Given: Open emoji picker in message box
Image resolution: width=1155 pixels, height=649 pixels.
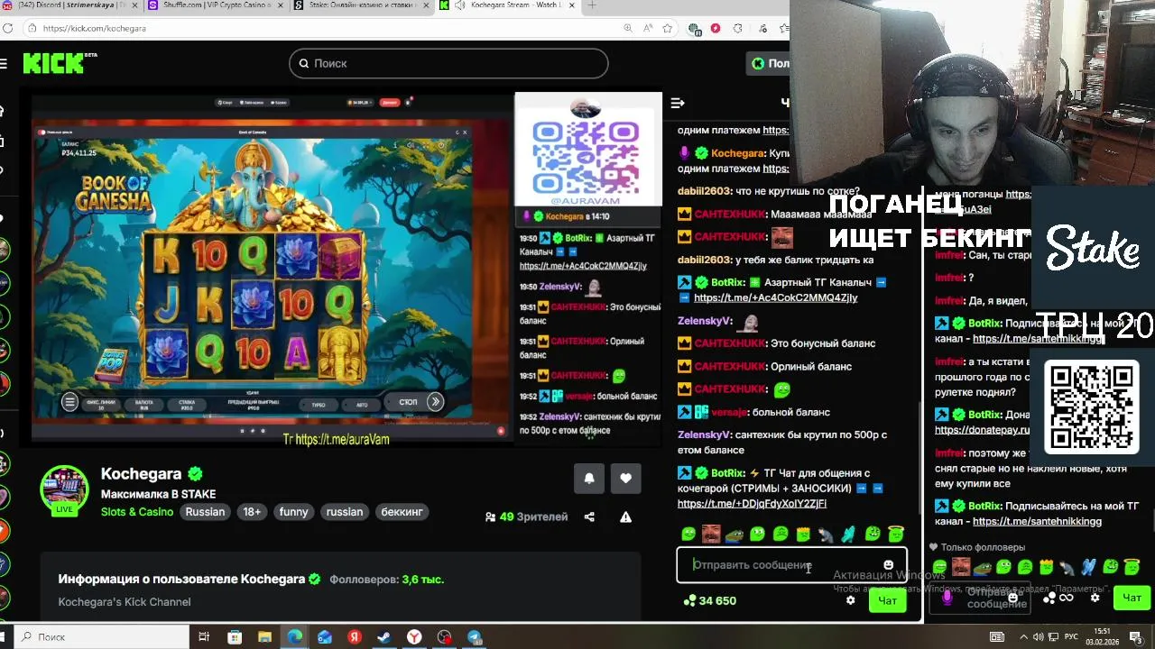Looking at the screenshot, I should 888,565.
